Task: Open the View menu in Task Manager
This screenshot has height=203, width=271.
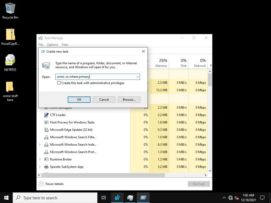Action: 65,45
